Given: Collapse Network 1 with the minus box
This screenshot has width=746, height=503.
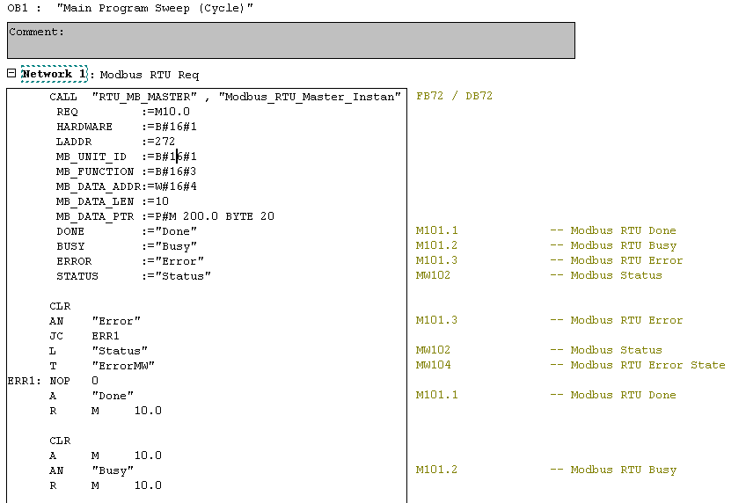Looking at the screenshot, I should [11, 74].
